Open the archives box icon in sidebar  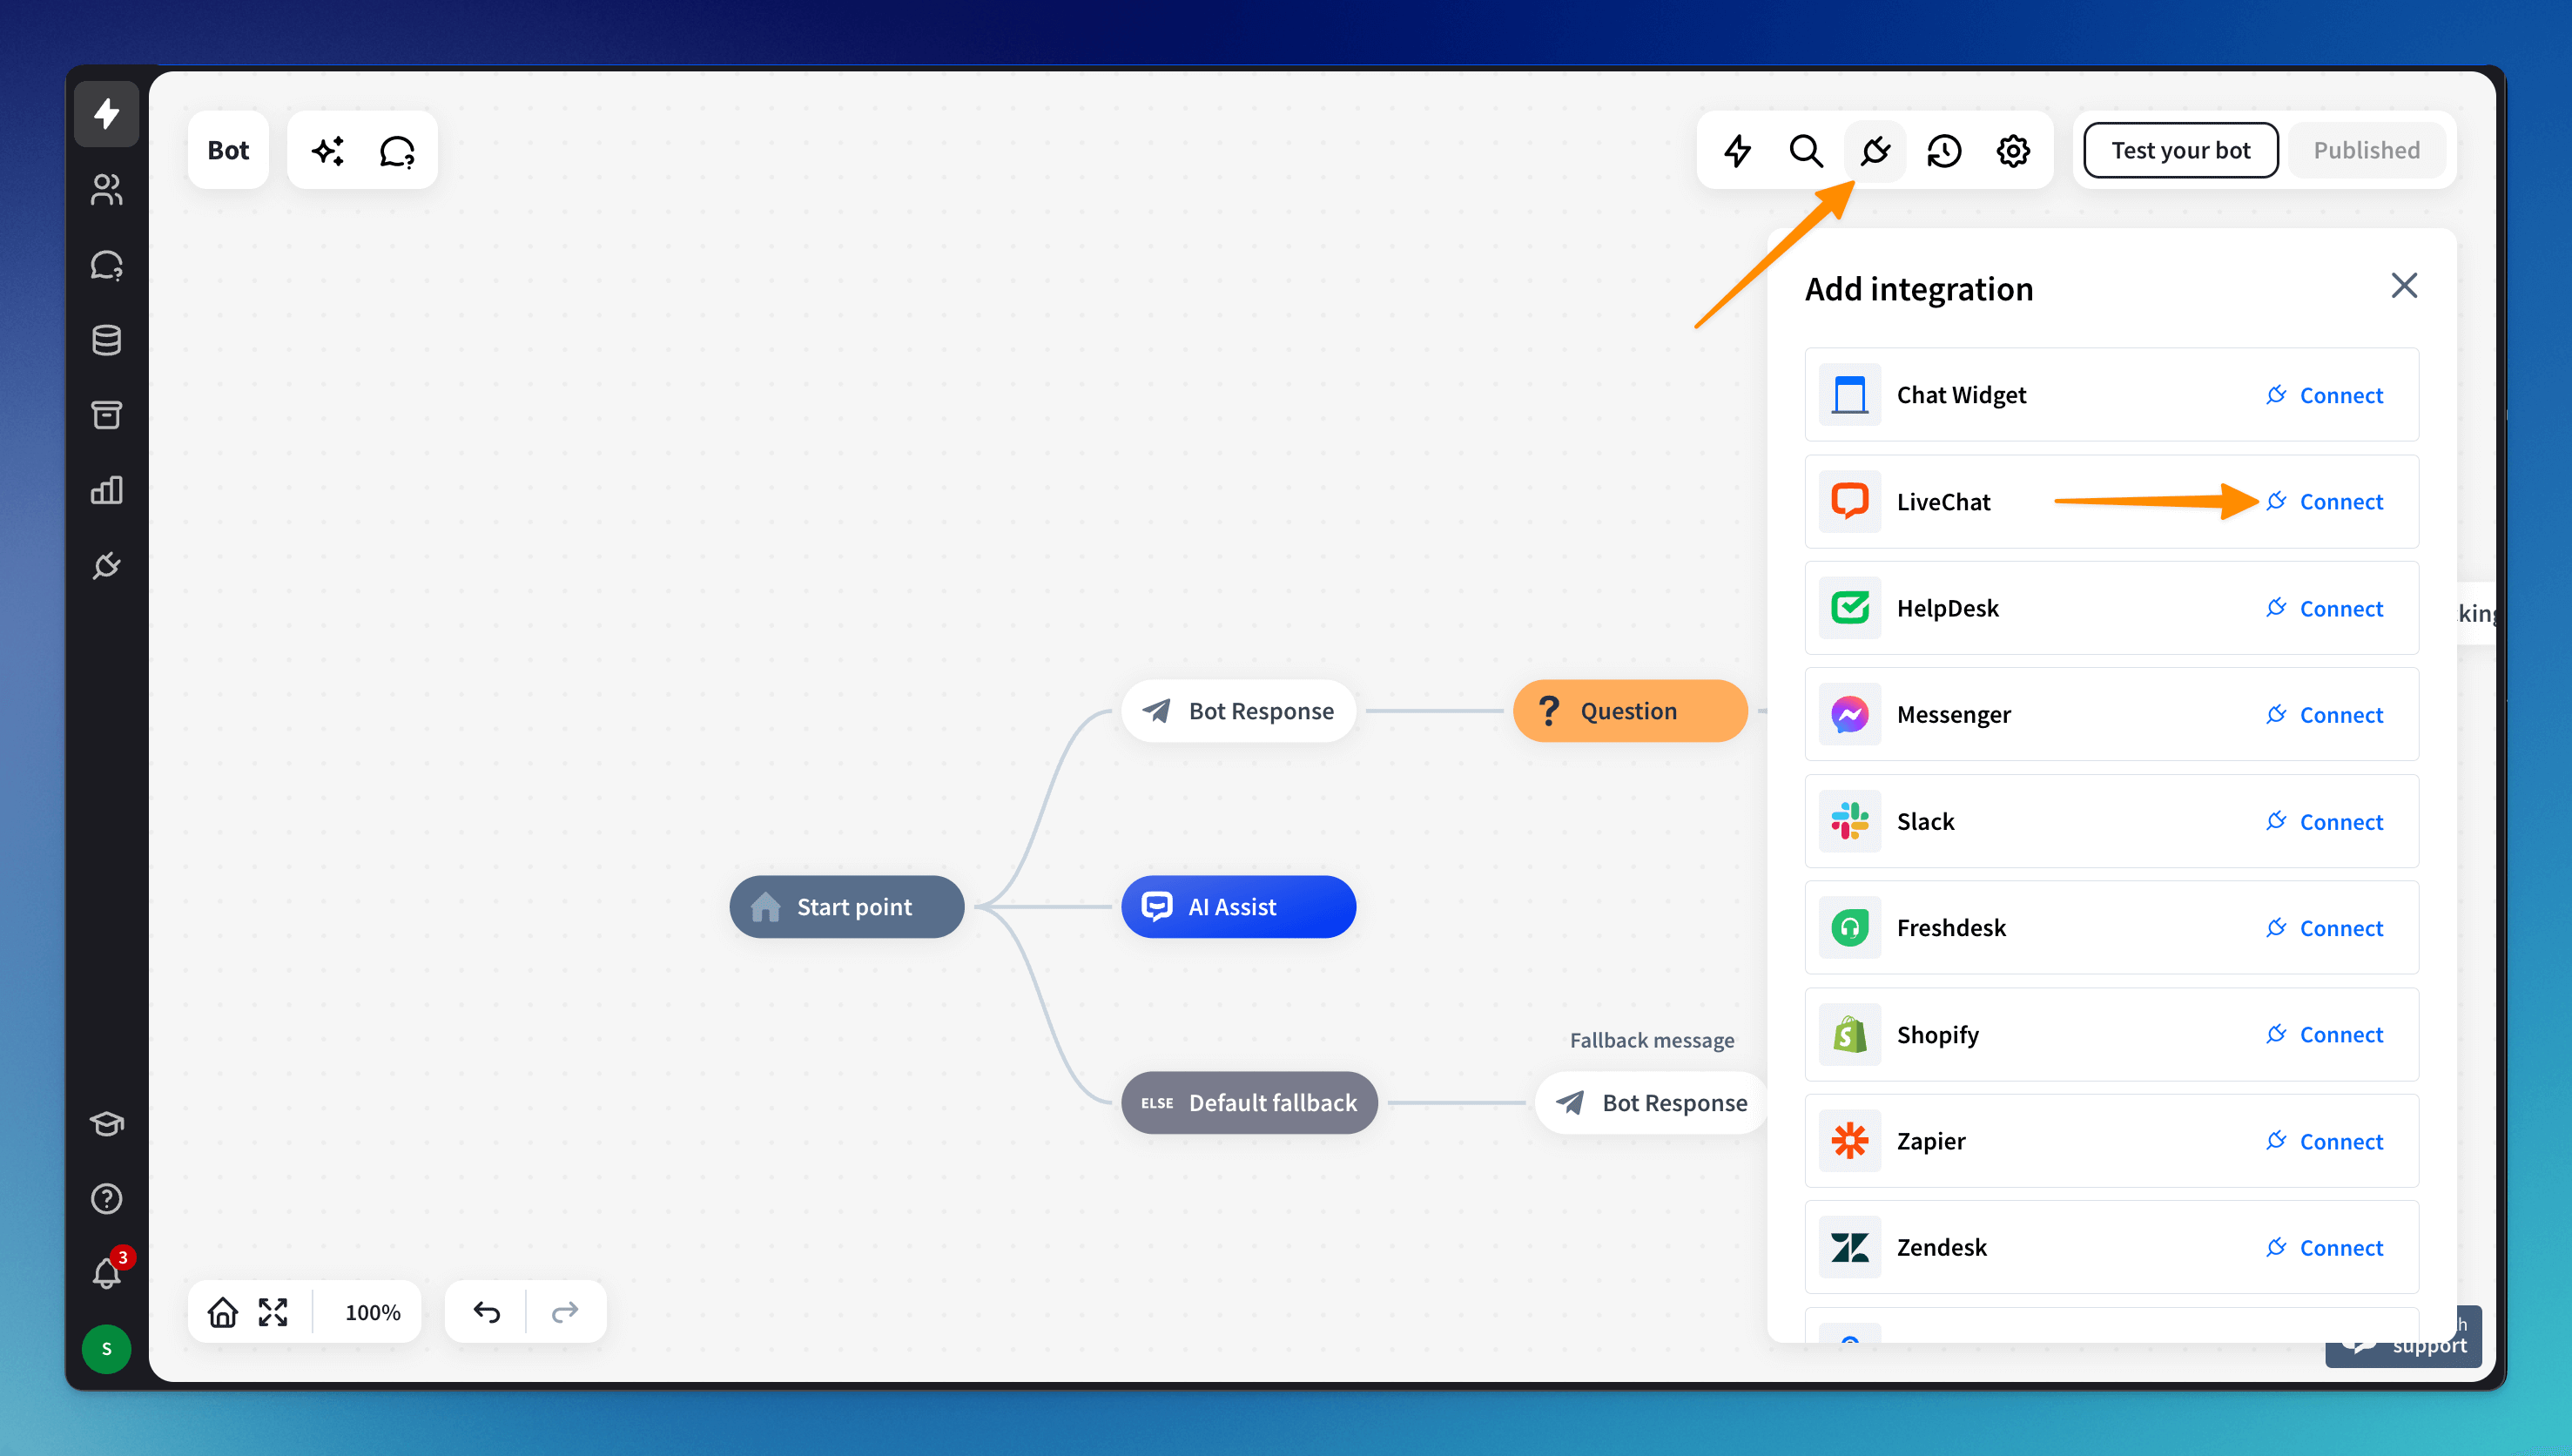[106, 415]
